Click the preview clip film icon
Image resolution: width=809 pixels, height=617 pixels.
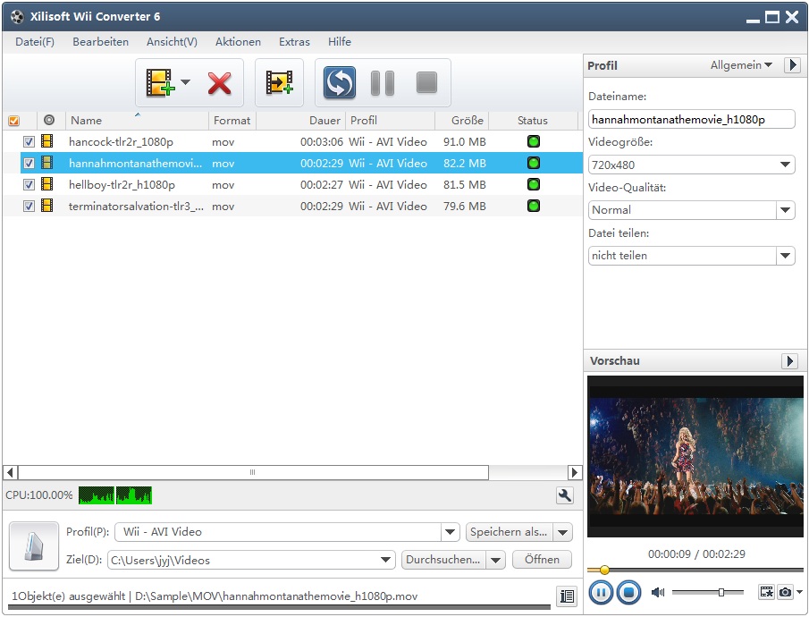point(767,592)
